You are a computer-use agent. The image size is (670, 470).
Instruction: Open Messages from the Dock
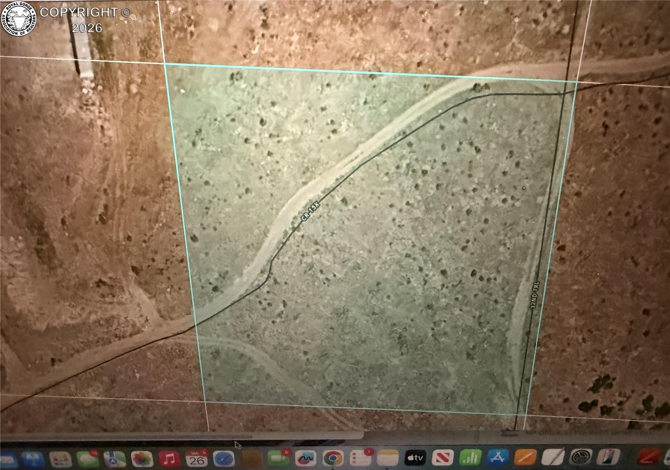[x=88, y=459]
